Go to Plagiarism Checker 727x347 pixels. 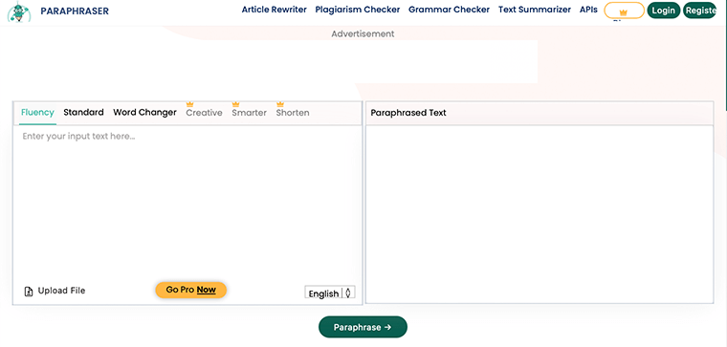click(x=358, y=10)
